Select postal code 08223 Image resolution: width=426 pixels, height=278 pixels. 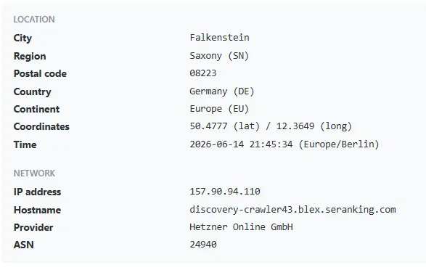click(x=203, y=73)
